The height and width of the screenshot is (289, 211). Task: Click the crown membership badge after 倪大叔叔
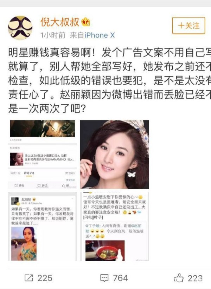(x=86, y=22)
